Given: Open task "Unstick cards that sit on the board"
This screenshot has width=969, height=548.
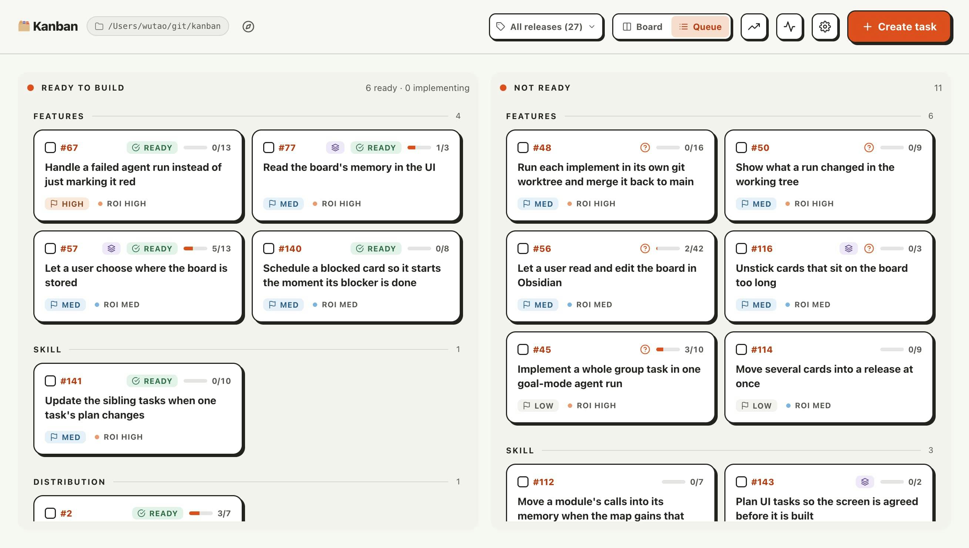Looking at the screenshot, I should 821,275.
